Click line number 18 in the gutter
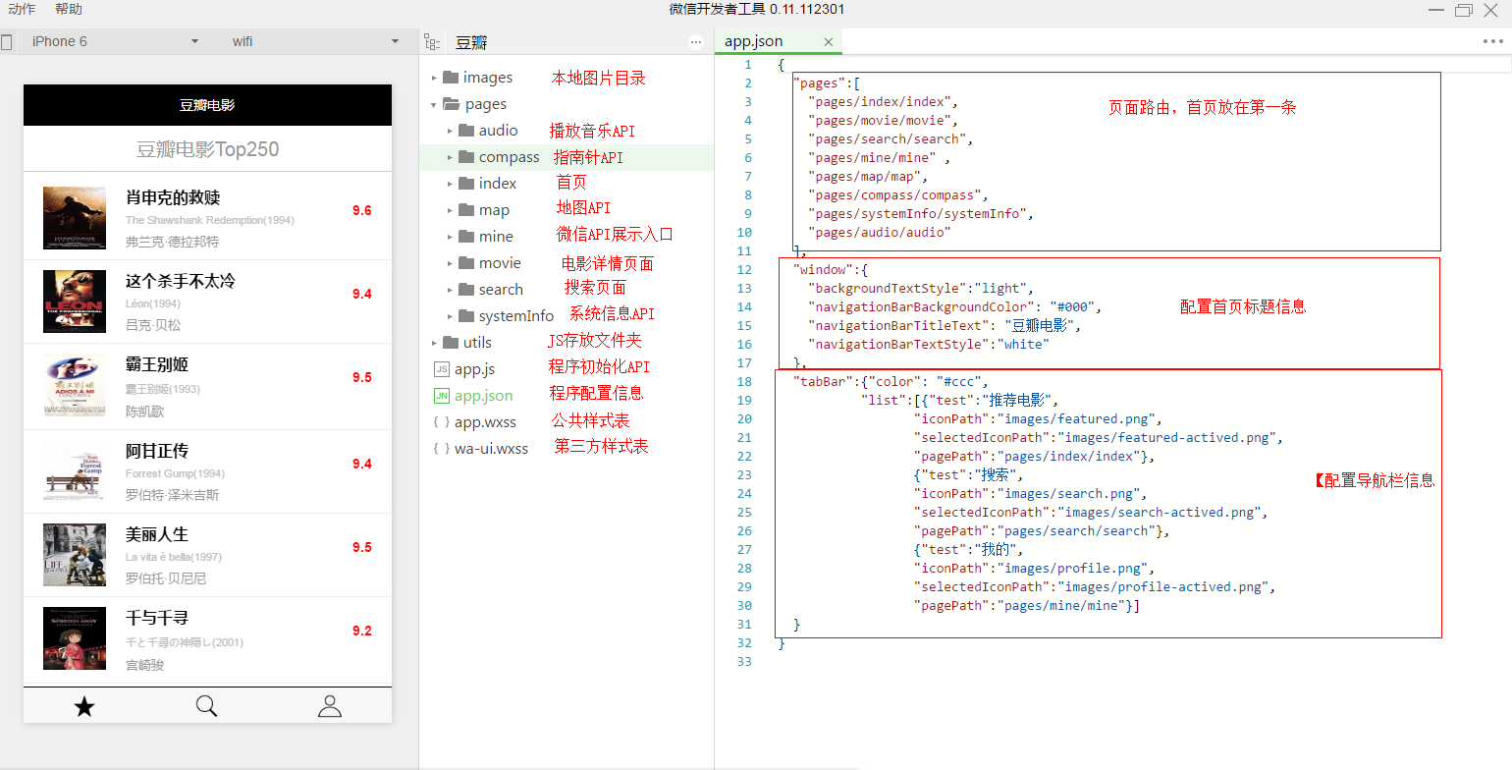Image resolution: width=1512 pixels, height=770 pixels. pos(745,381)
